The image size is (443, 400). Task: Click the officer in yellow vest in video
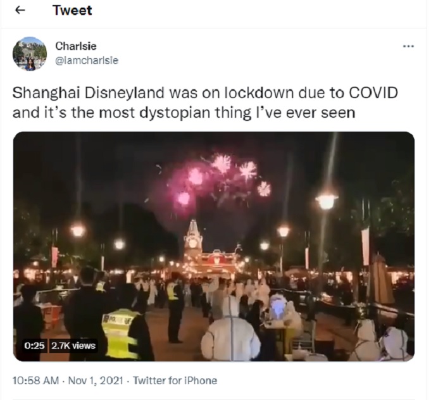click(x=123, y=334)
